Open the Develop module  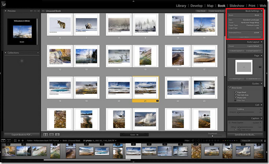196,6
